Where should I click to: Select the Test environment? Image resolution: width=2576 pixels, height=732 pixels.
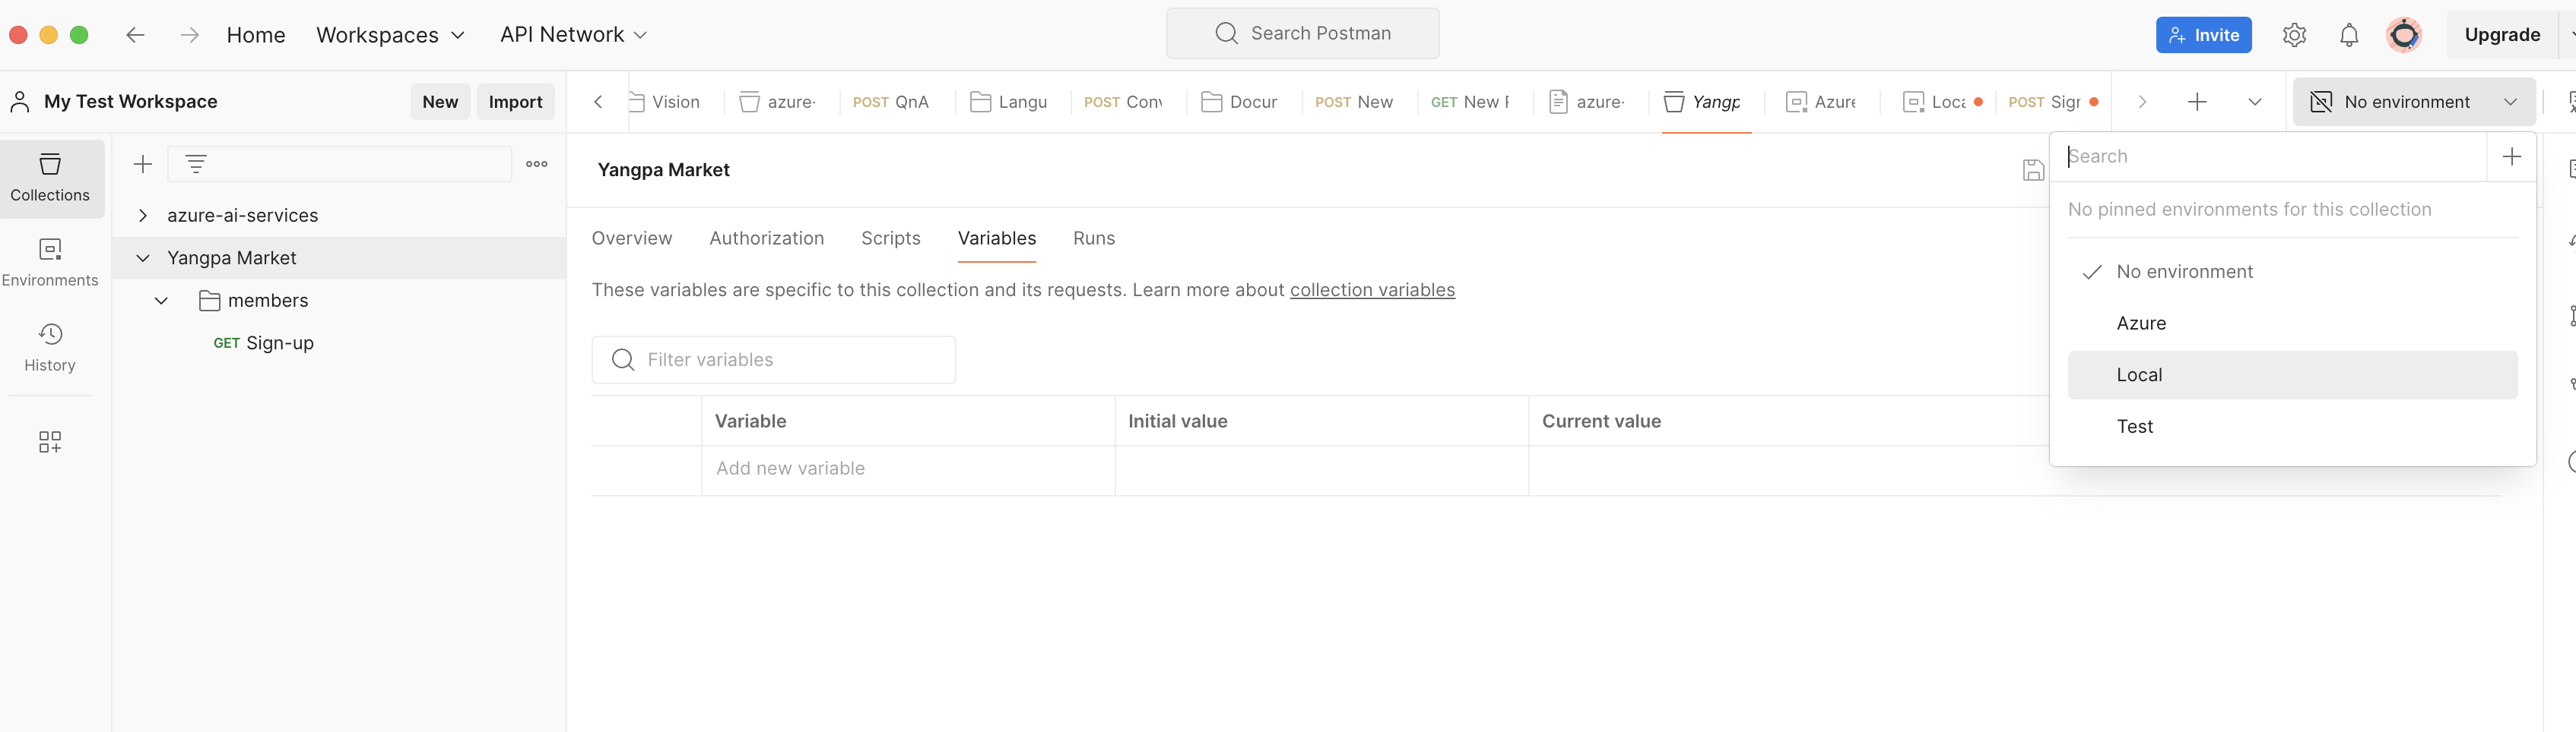(x=2292, y=428)
